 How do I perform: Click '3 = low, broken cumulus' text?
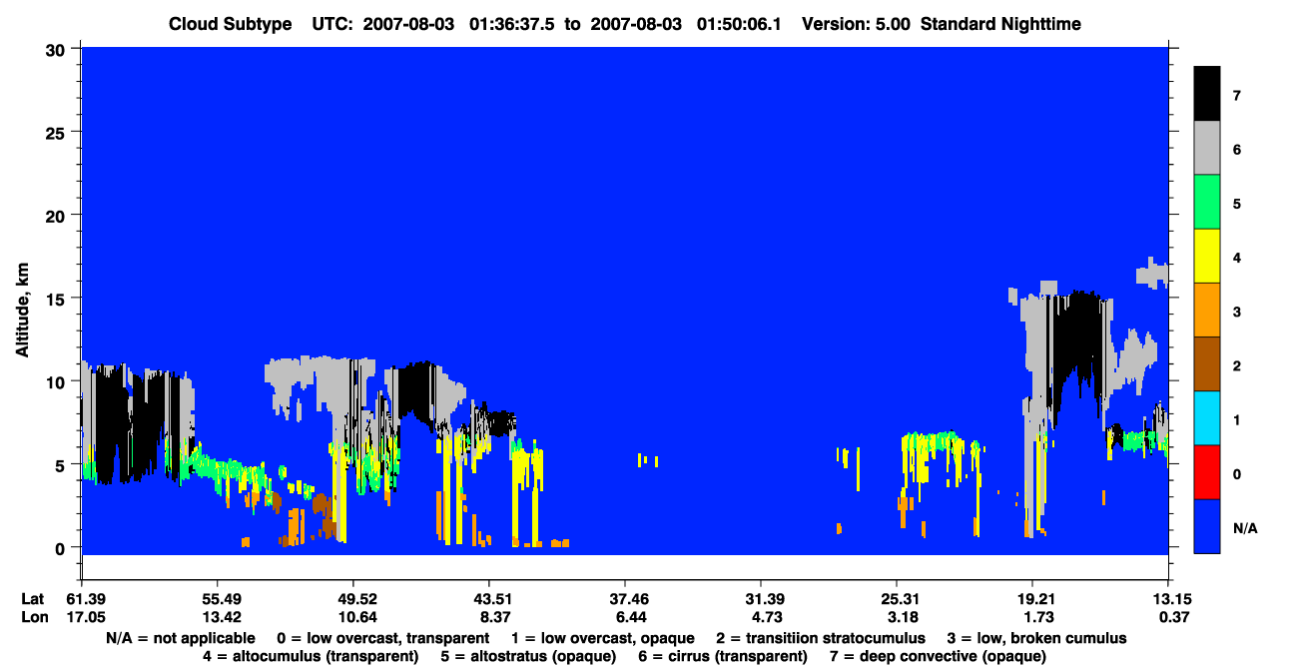pyautogui.click(x=1036, y=638)
